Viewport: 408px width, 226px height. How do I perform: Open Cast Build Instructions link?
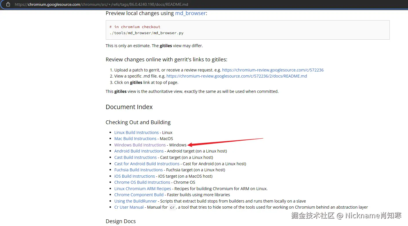[x=135, y=157]
